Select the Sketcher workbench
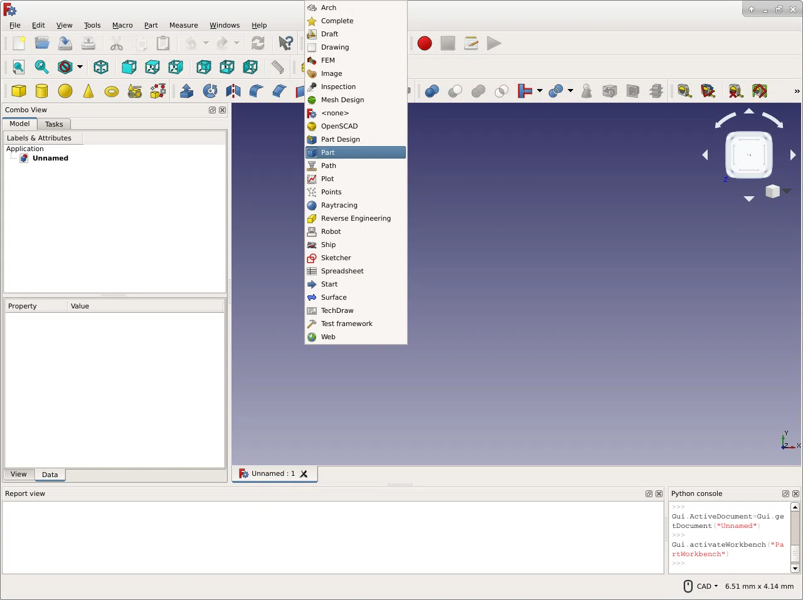803x600 pixels. point(336,258)
